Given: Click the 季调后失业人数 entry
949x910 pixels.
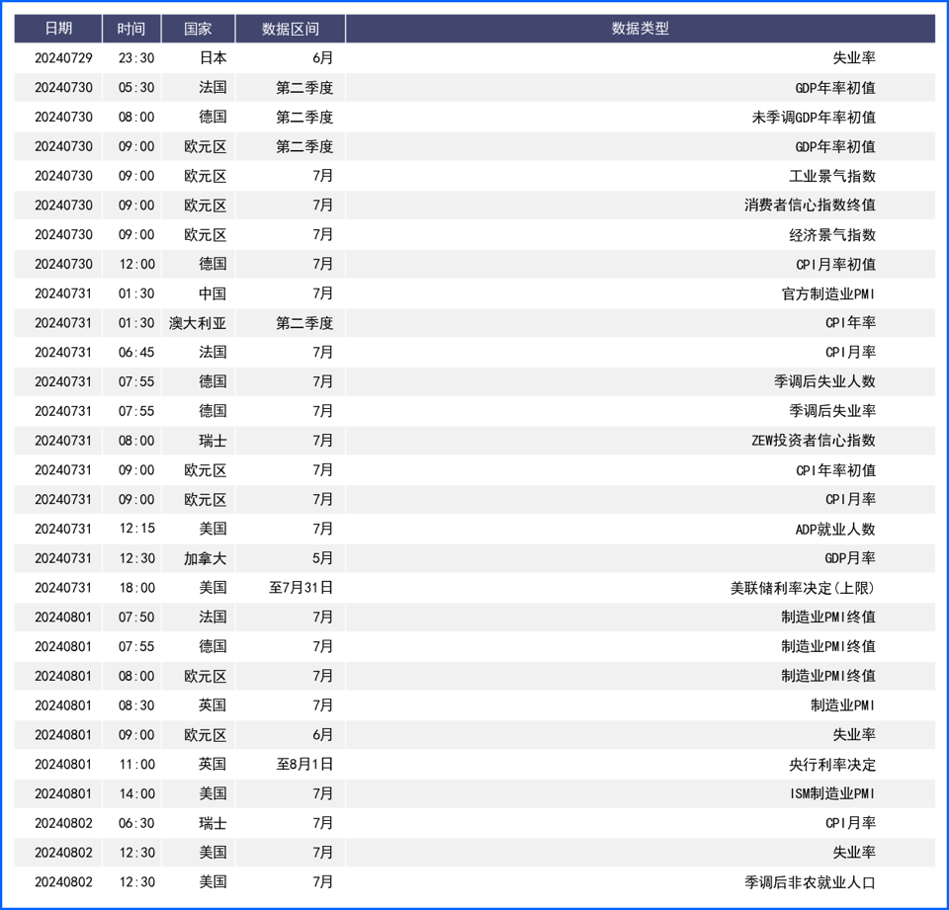Looking at the screenshot, I should point(824,381).
